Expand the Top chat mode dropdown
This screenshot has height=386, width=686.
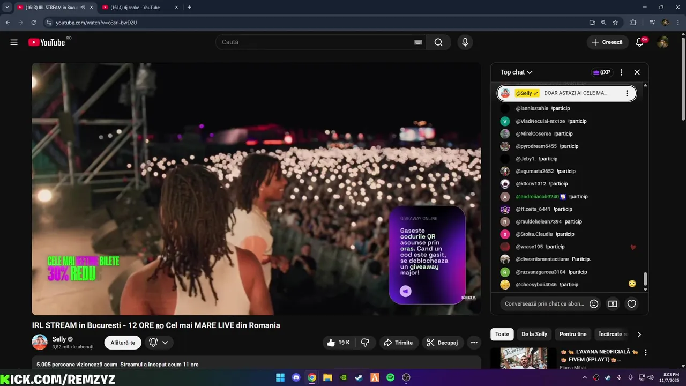(516, 72)
